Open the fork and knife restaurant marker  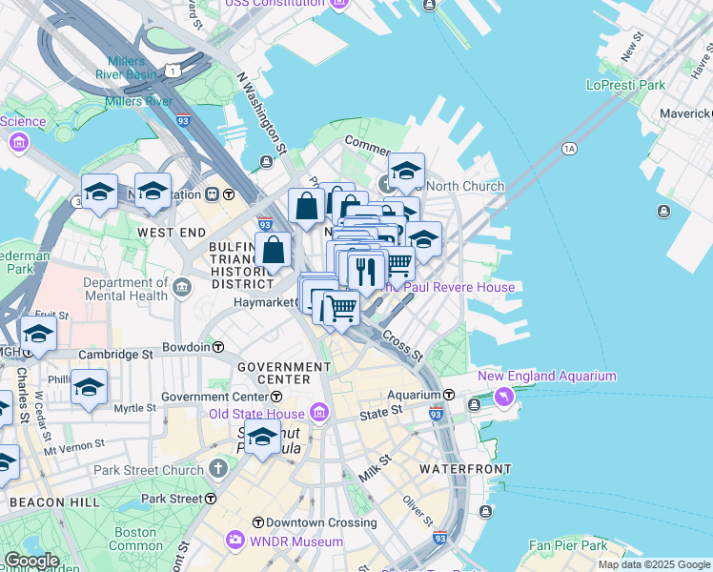click(x=366, y=273)
